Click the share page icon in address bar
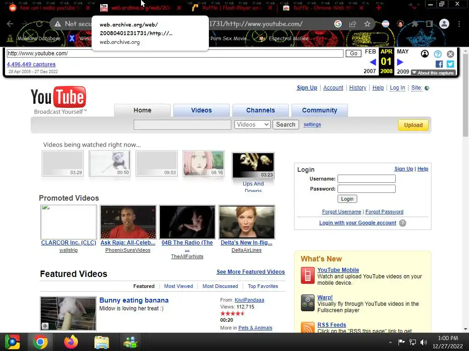The width and height of the screenshot is (469, 351). 353,24
